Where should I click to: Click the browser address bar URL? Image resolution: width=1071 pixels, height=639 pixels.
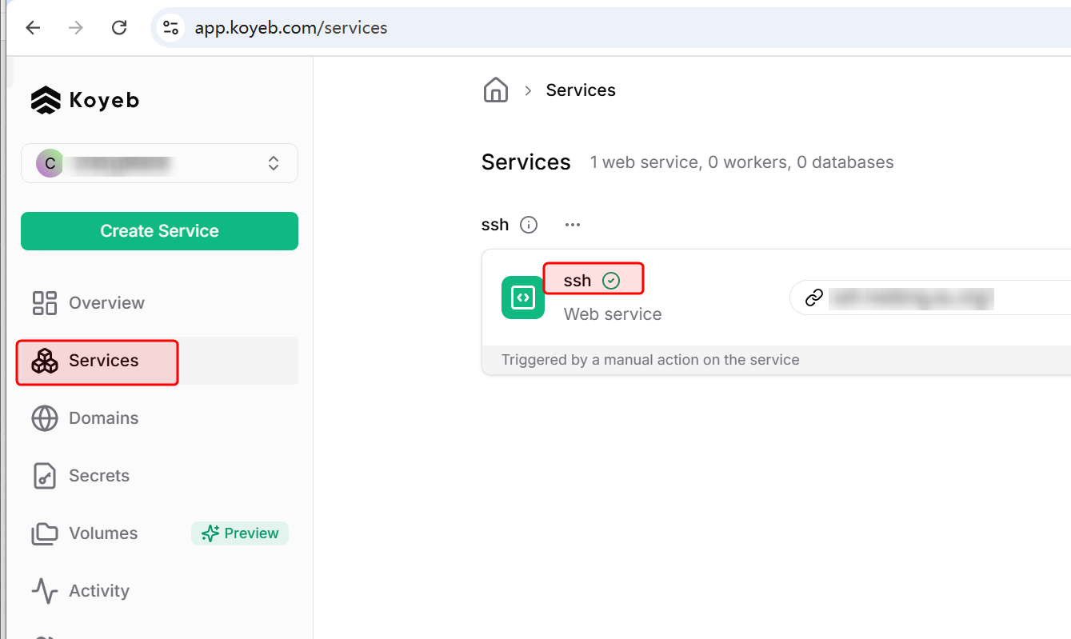[x=291, y=28]
